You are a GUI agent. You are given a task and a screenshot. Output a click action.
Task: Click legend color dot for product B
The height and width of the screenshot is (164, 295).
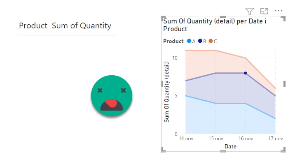[200, 41]
